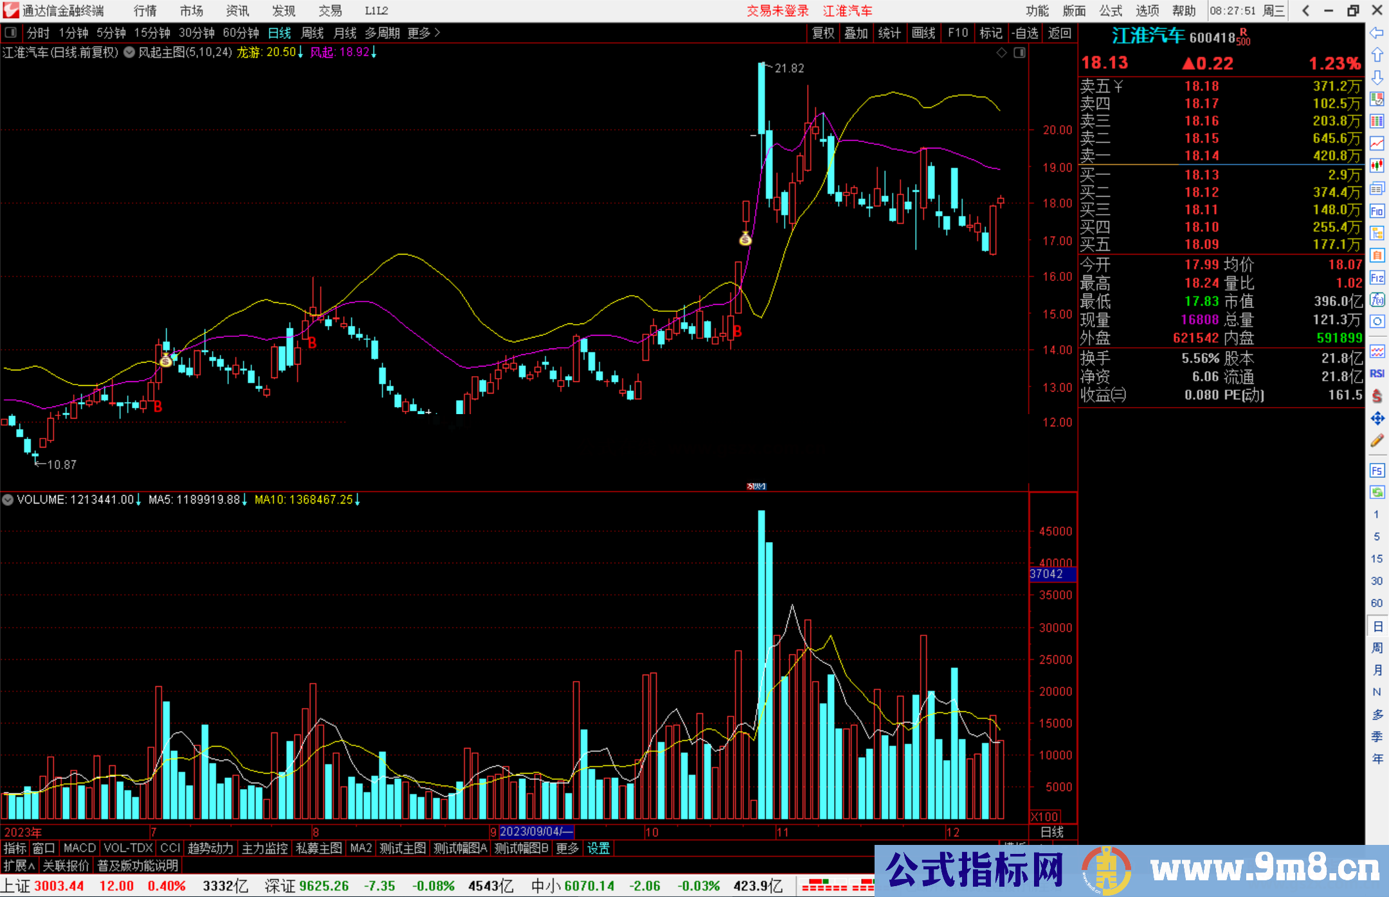Switch to the MACD indicator tab
The height and width of the screenshot is (897, 1389).
(x=79, y=848)
